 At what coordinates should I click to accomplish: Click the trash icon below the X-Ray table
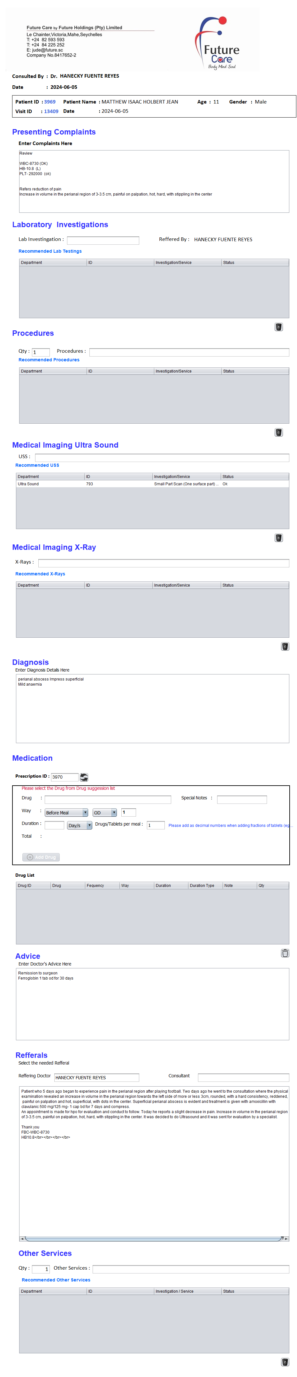click(285, 646)
